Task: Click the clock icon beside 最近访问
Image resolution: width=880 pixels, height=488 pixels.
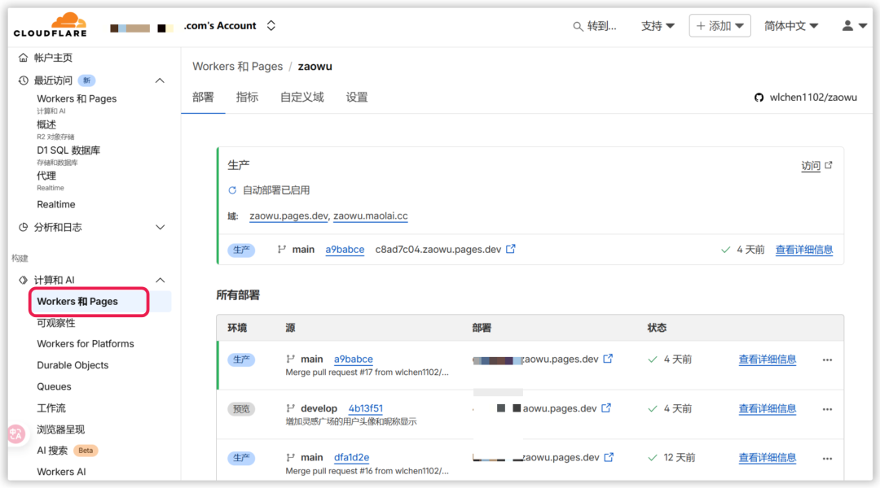Action: tap(23, 81)
